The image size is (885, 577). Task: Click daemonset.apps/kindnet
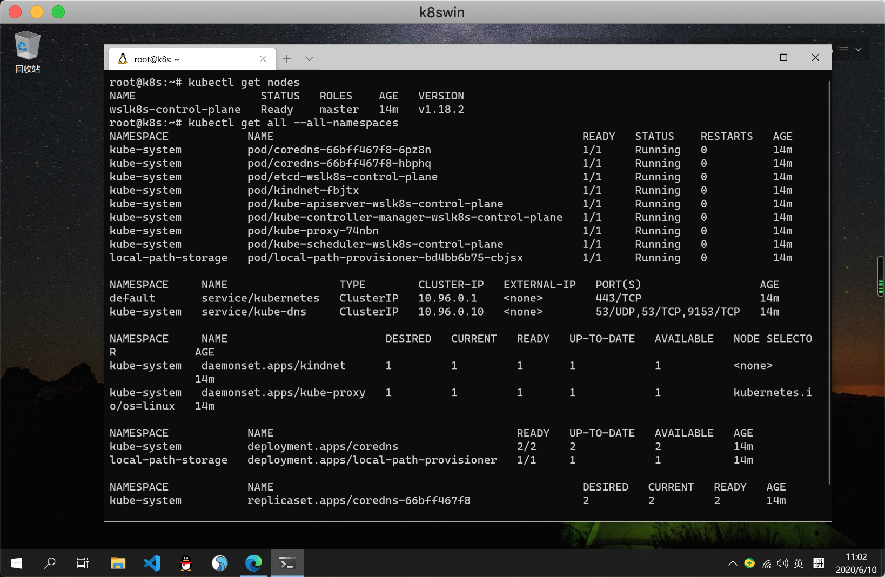tap(273, 366)
